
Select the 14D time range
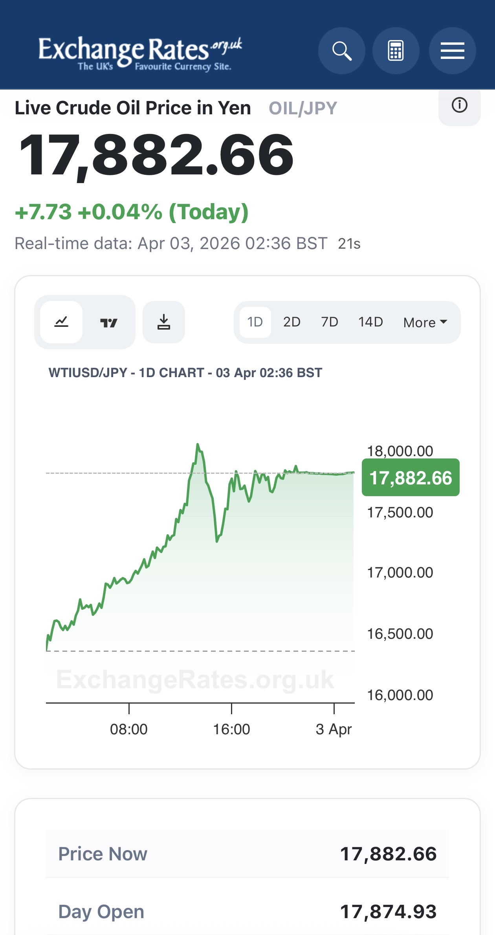tap(370, 322)
